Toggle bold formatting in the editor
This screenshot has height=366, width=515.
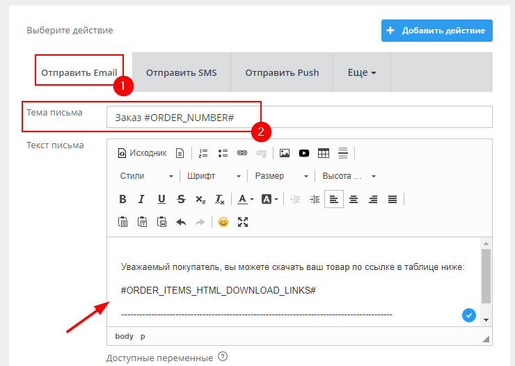coord(122,199)
